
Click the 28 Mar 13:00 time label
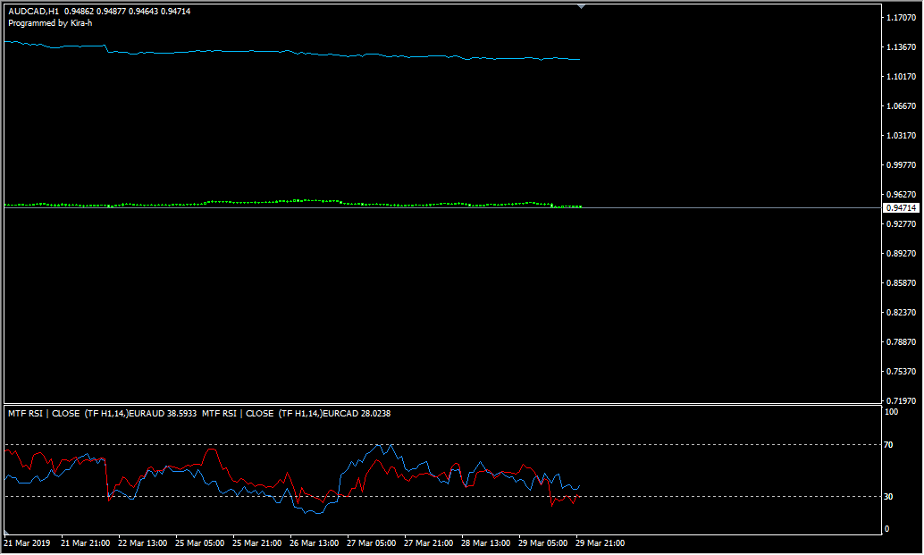pos(485,543)
